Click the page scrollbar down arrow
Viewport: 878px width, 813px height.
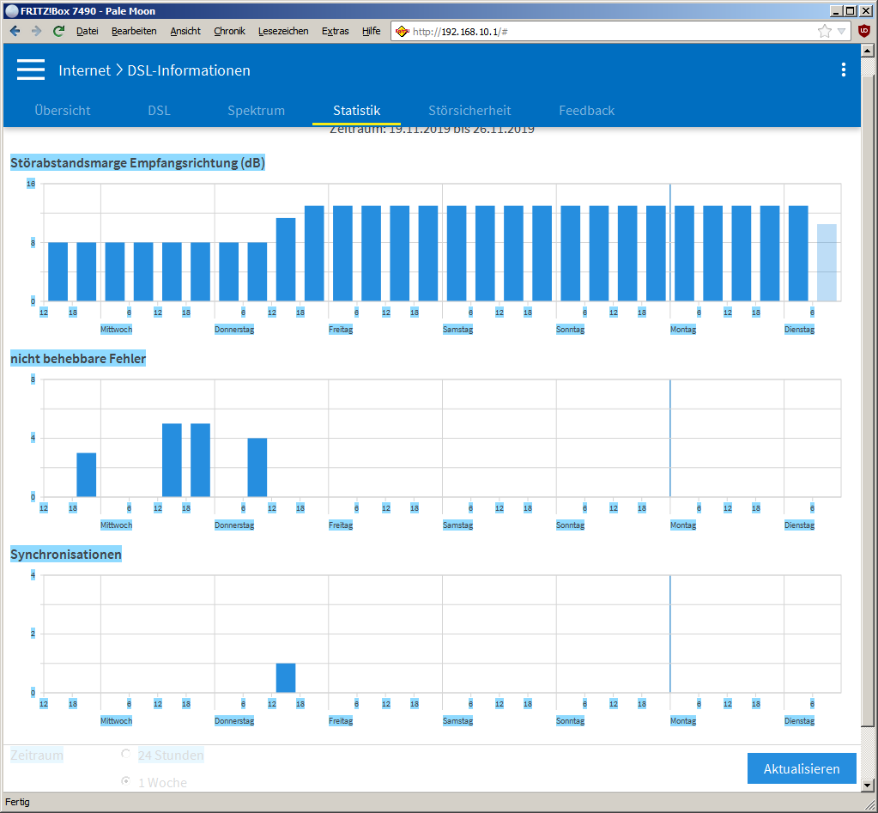pos(868,785)
